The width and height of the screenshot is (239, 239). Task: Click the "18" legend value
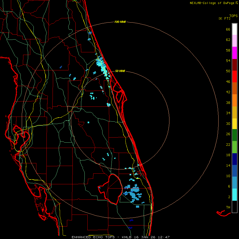click(228, 155)
